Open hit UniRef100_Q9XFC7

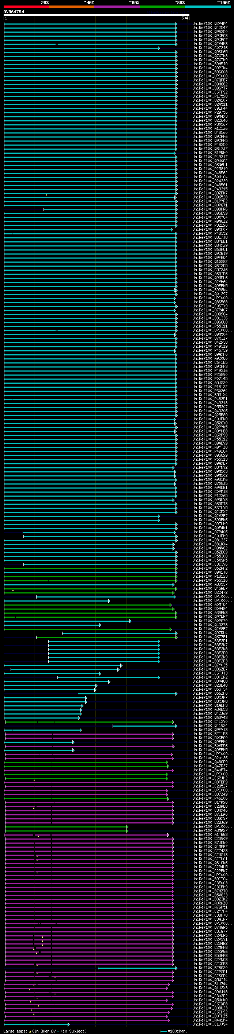click(x=210, y=40)
